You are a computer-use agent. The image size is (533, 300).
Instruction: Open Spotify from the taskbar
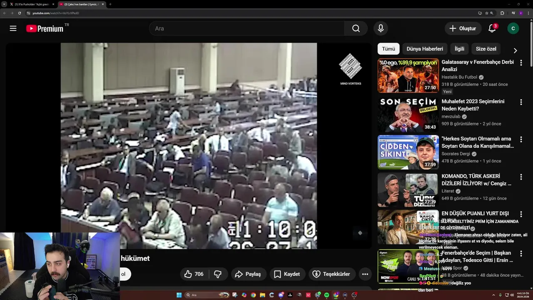[x=326, y=295]
